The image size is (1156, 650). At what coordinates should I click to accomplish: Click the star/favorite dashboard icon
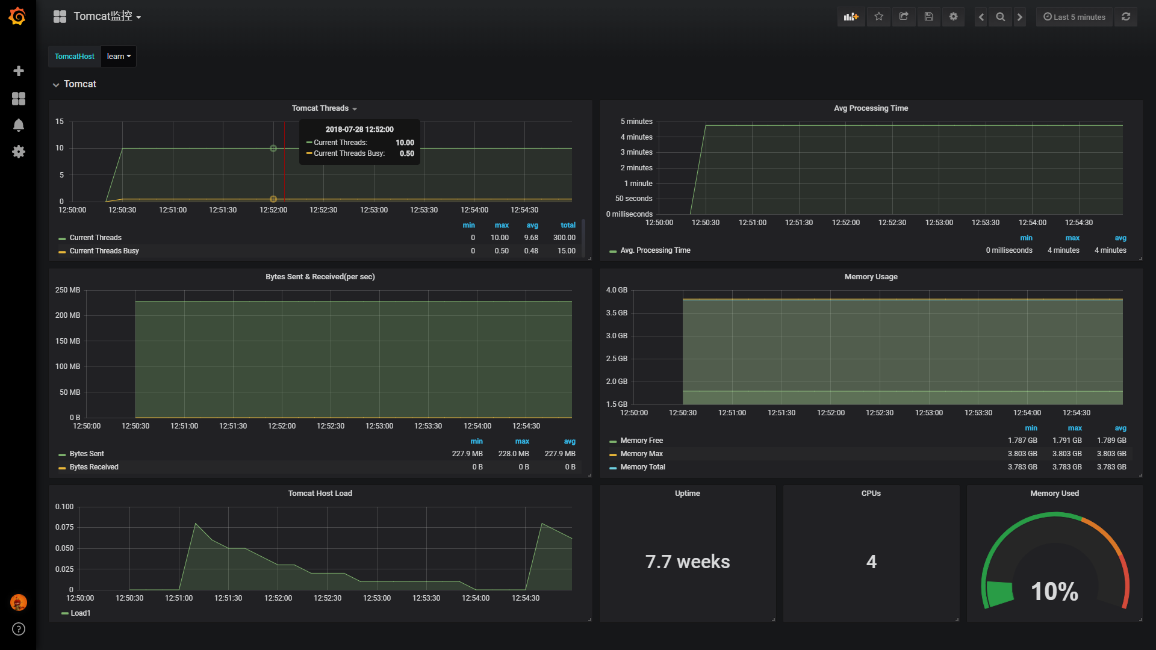coord(880,17)
